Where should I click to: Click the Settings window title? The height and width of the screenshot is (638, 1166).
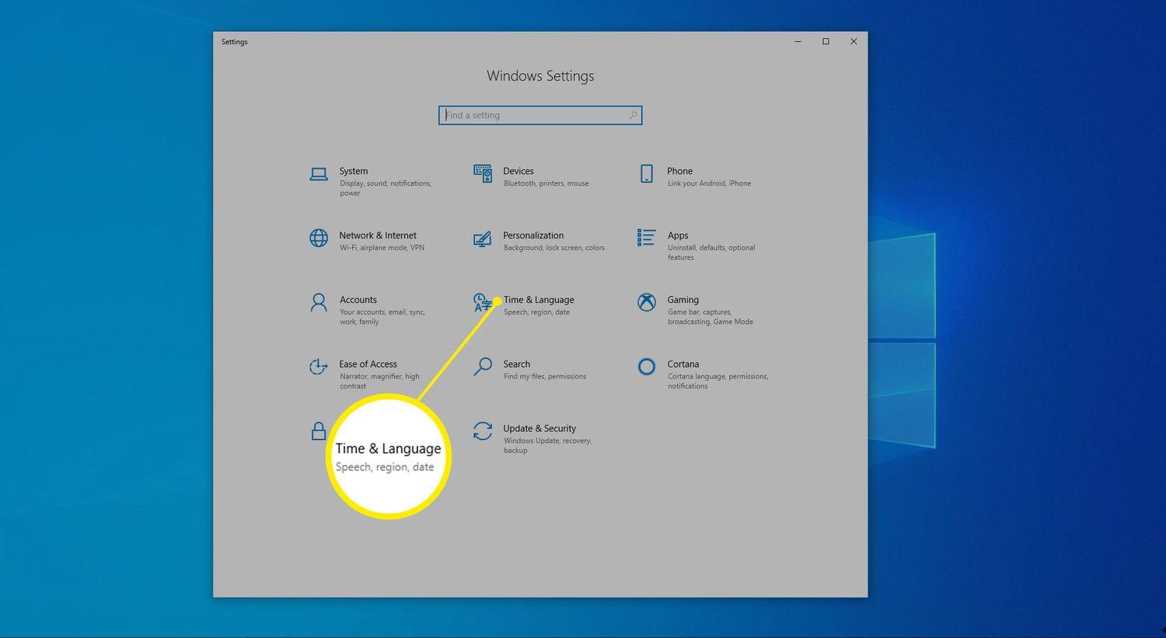[x=235, y=42]
